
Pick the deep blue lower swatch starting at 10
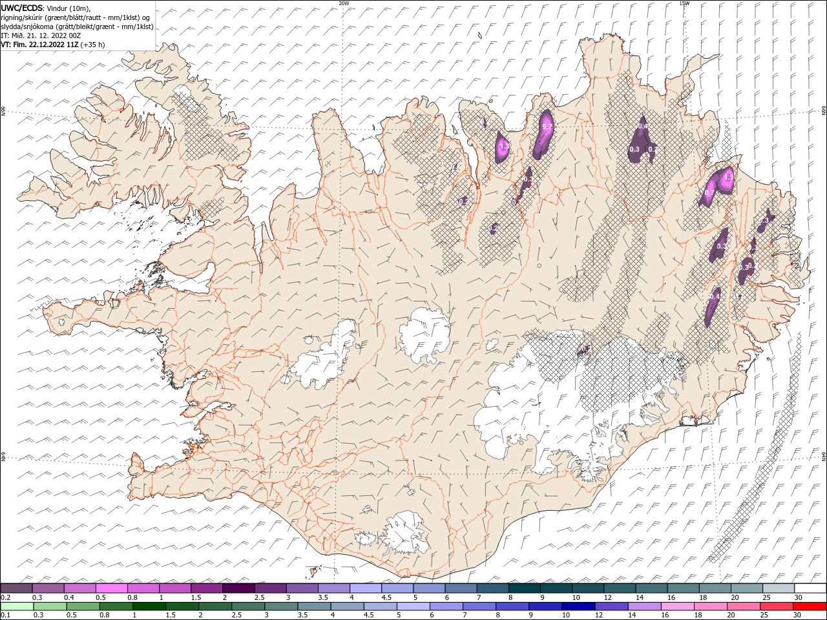pyautogui.click(x=578, y=606)
